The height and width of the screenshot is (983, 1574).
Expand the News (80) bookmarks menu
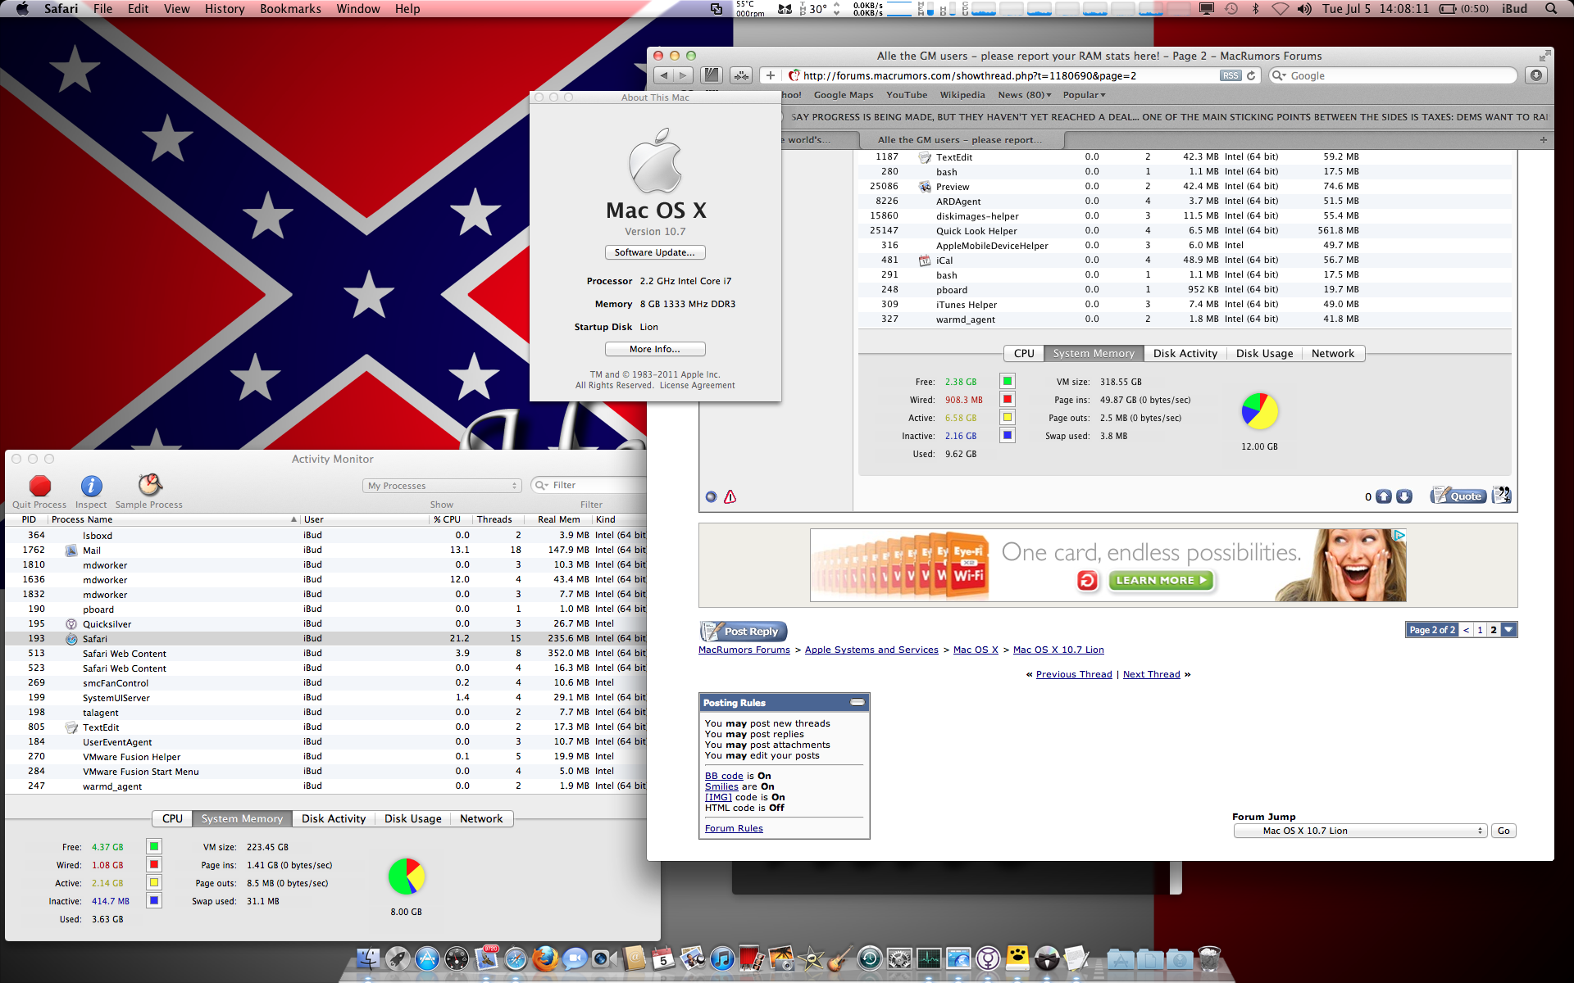1025,95
